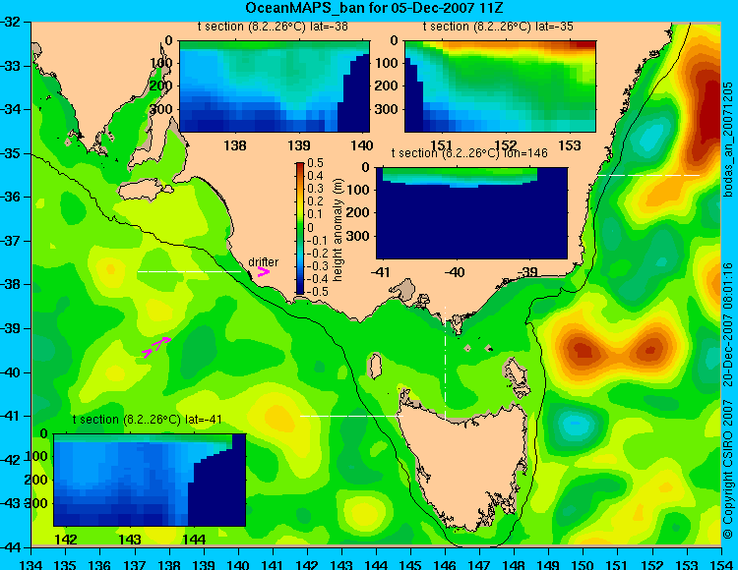Click the white section line west of Tasmania
The height and width of the screenshot is (570, 738).
pos(351,416)
